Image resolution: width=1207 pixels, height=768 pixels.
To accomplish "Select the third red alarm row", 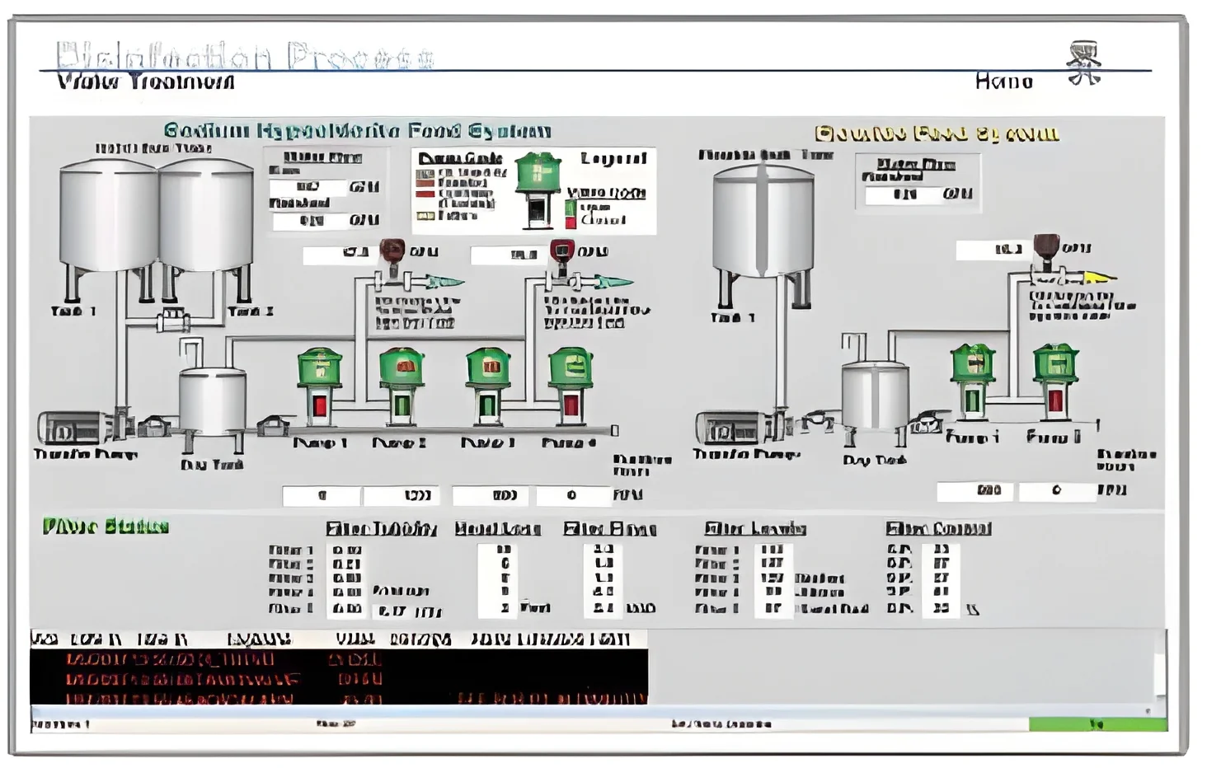I will click(x=339, y=699).
